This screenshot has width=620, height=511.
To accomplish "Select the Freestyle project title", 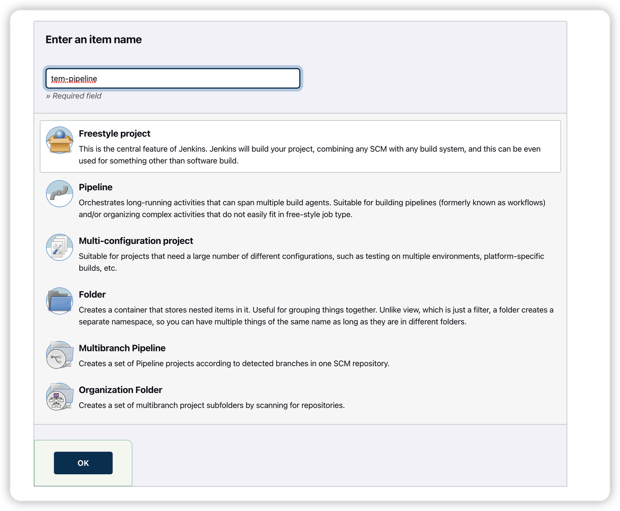I will 114,134.
